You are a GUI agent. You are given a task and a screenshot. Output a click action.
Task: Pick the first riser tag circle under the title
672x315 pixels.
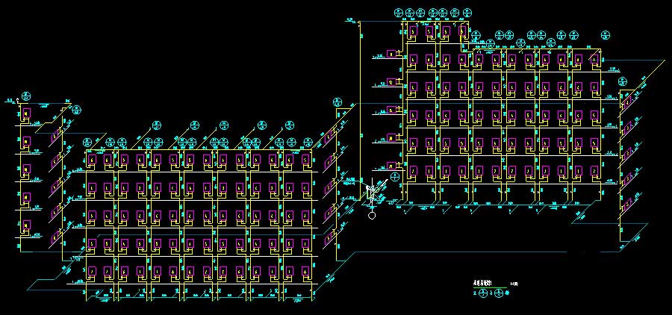483,293
